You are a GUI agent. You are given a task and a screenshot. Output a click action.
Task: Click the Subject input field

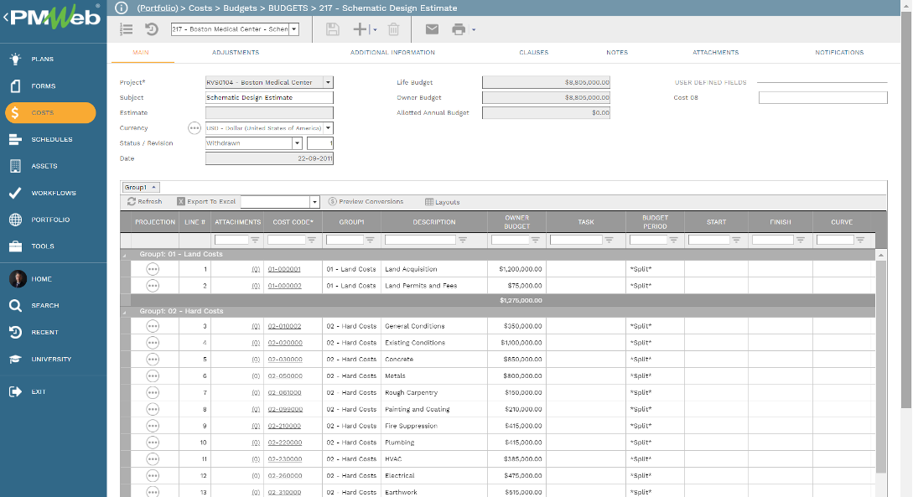[269, 98]
